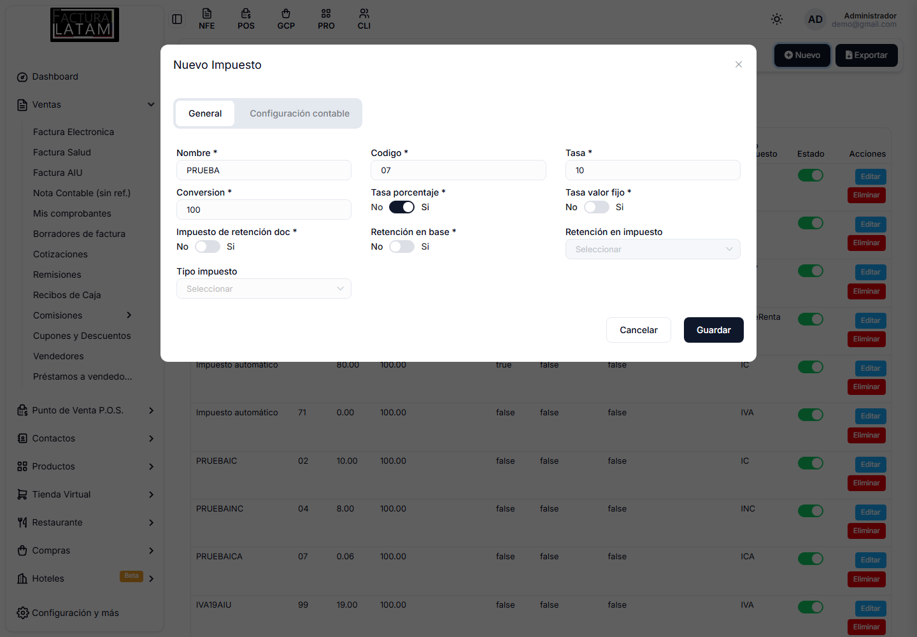Toggle the Tasa porcentaje switch off
The image size is (917, 637).
(402, 207)
